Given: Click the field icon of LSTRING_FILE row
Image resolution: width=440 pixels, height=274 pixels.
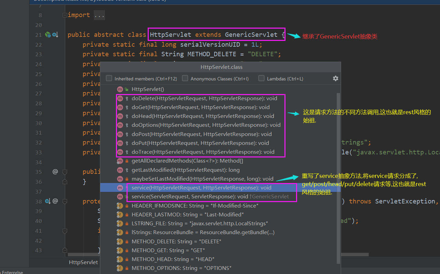Looking at the screenshot, I should (120, 224).
